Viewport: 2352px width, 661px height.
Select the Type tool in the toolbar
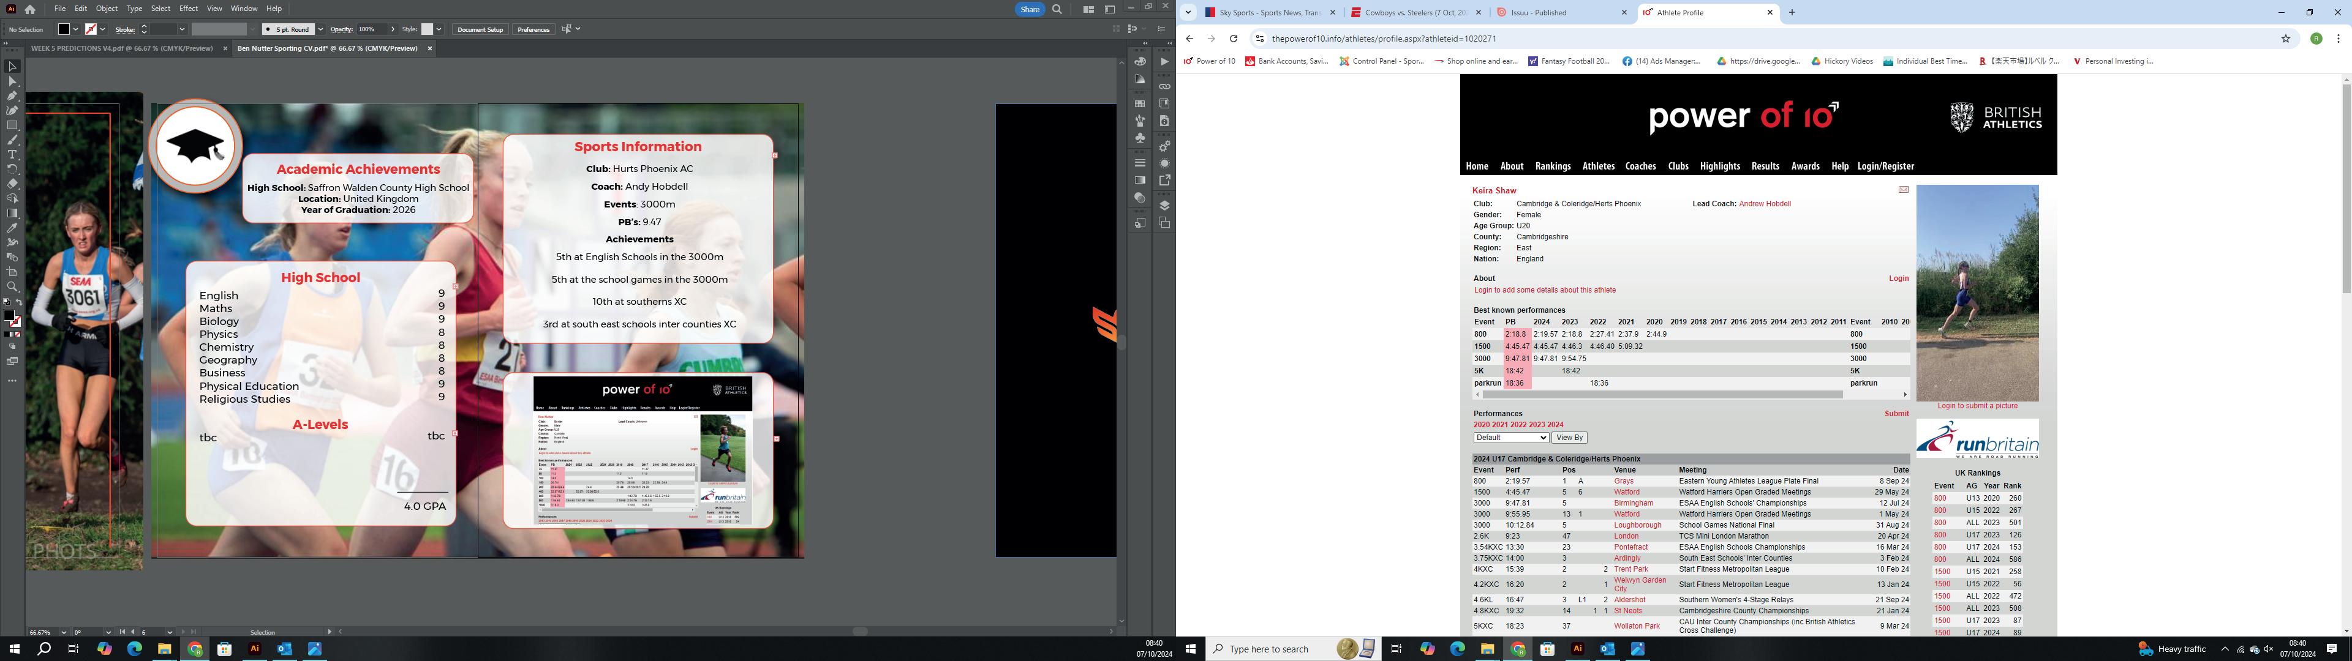pos(12,155)
